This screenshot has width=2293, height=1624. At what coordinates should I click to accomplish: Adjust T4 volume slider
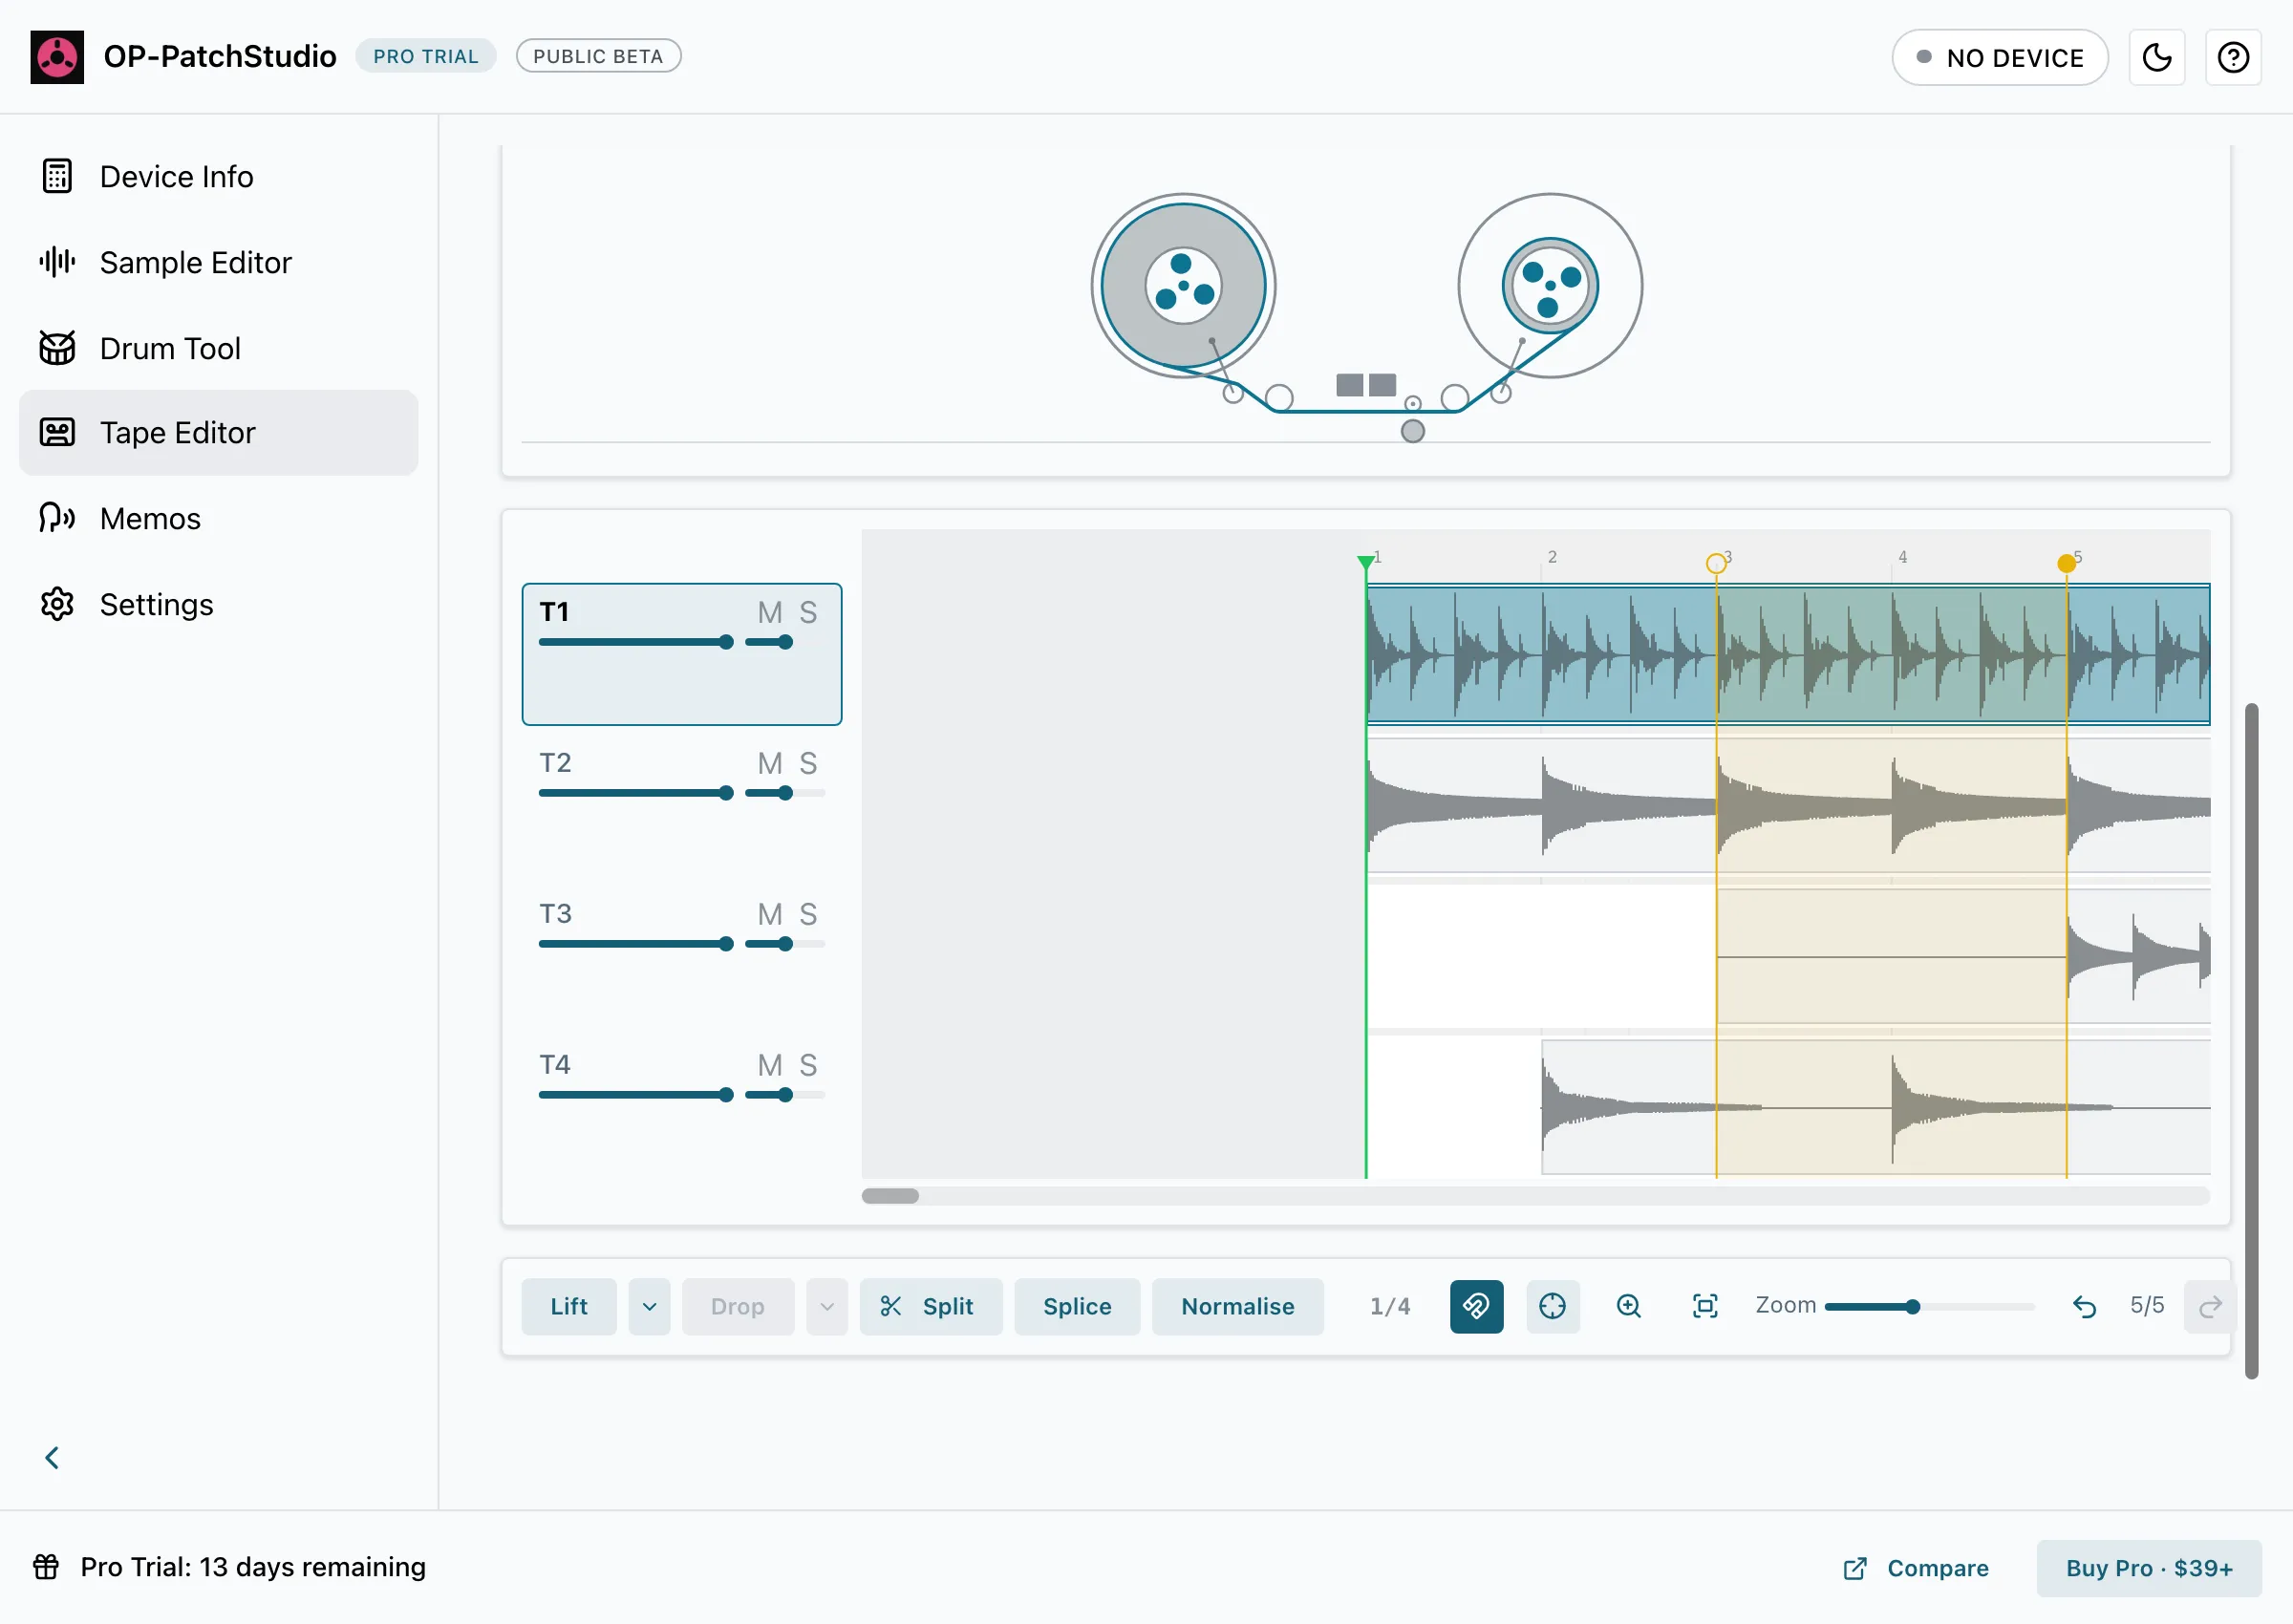tap(636, 1095)
